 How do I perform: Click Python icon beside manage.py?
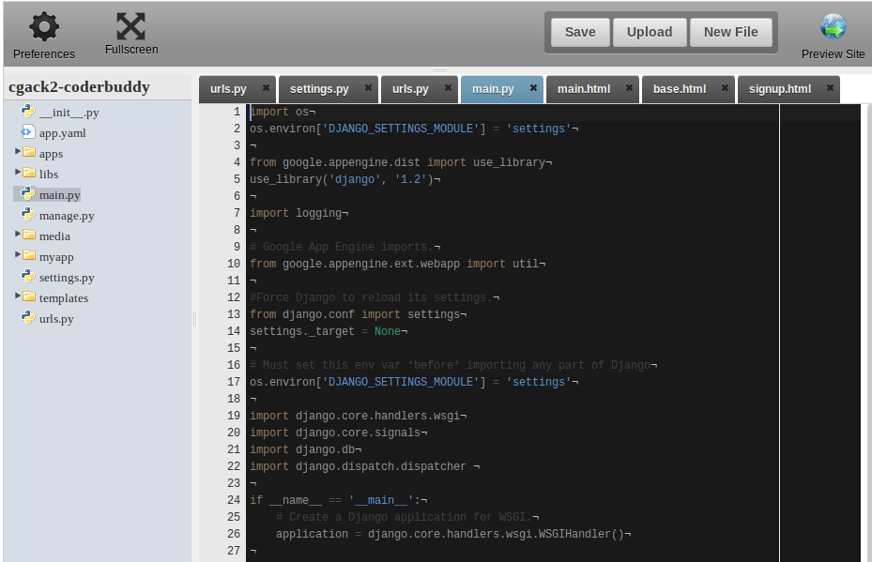pyautogui.click(x=28, y=214)
